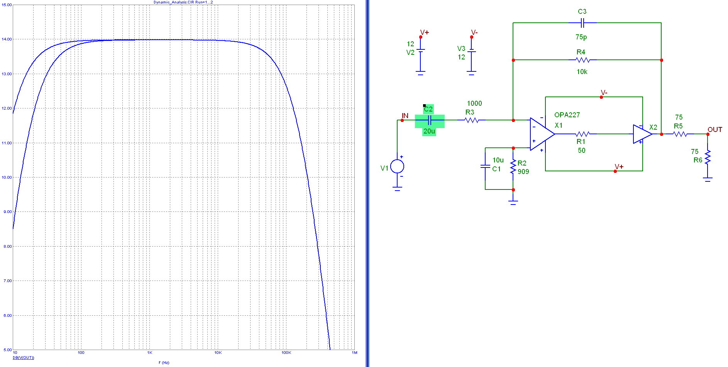Click the 'DB(V(OUT))' trace label
This screenshot has width=728, height=367.
tap(24, 358)
